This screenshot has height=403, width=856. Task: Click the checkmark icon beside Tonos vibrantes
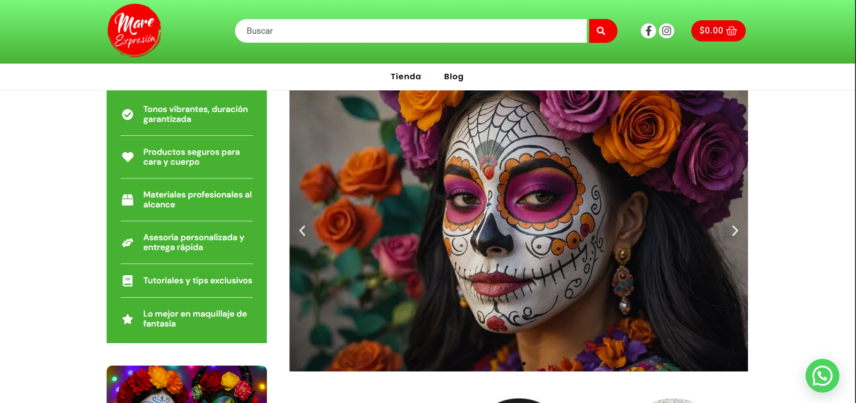click(127, 114)
